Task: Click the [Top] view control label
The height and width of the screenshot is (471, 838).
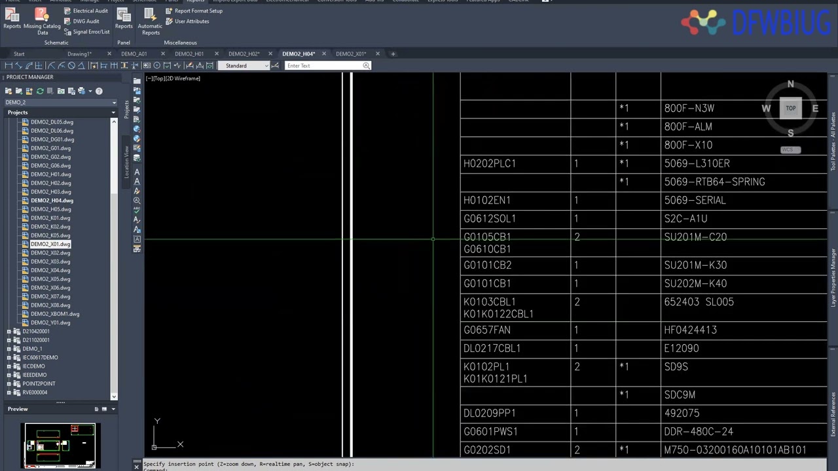Action: tap(159, 78)
